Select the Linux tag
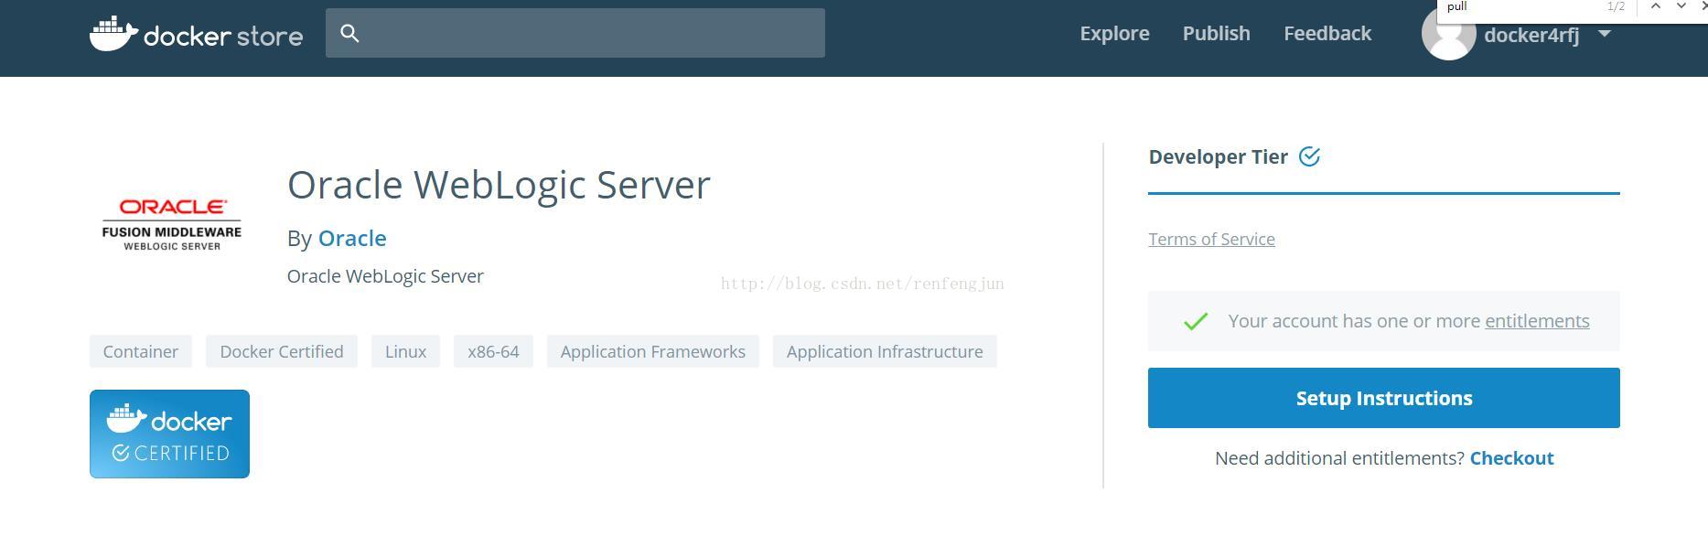The width and height of the screenshot is (1708, 547). 405,351
